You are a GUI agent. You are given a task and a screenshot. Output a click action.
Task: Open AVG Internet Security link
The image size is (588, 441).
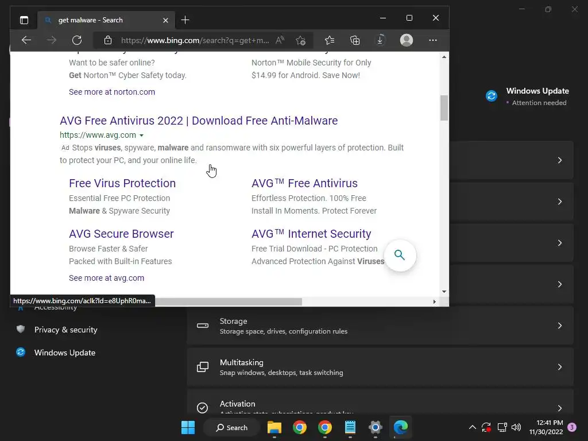311,234
